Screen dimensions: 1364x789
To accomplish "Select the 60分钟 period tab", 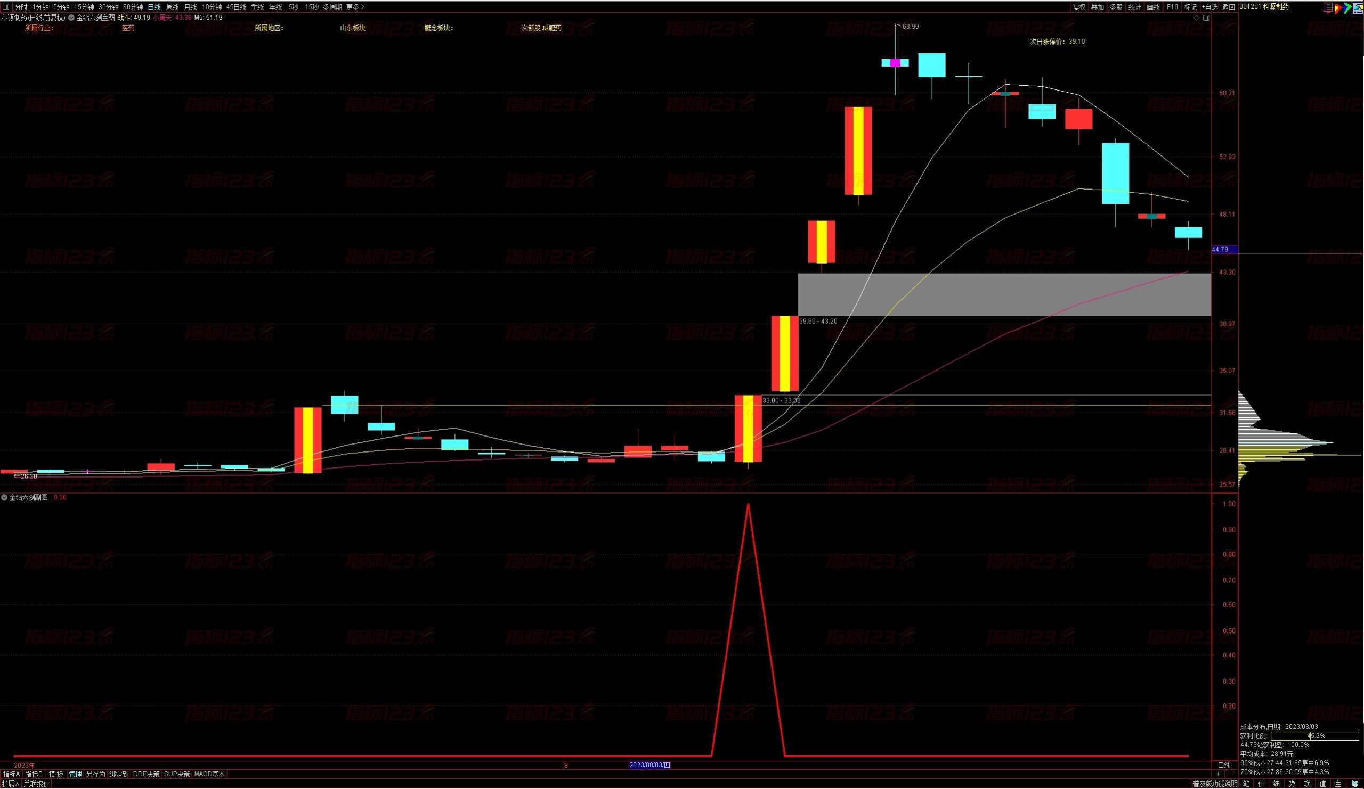I will coord(133,7).
